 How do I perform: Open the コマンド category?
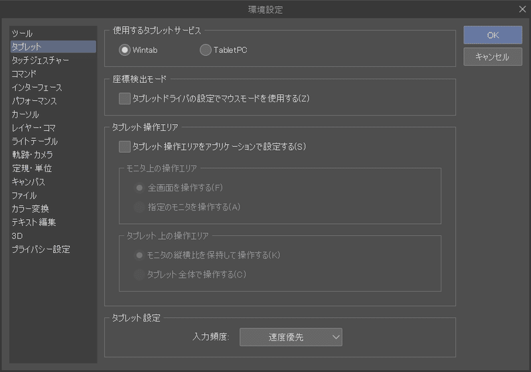53,74
